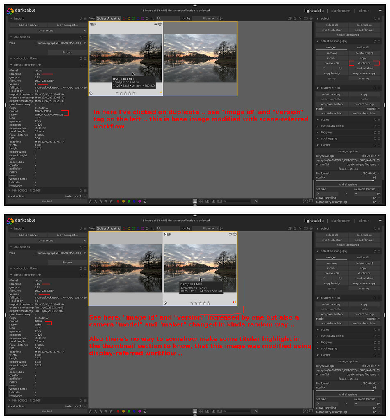
Task: Toggle image grouping icon in top toolbar
Action: point(290,18)
